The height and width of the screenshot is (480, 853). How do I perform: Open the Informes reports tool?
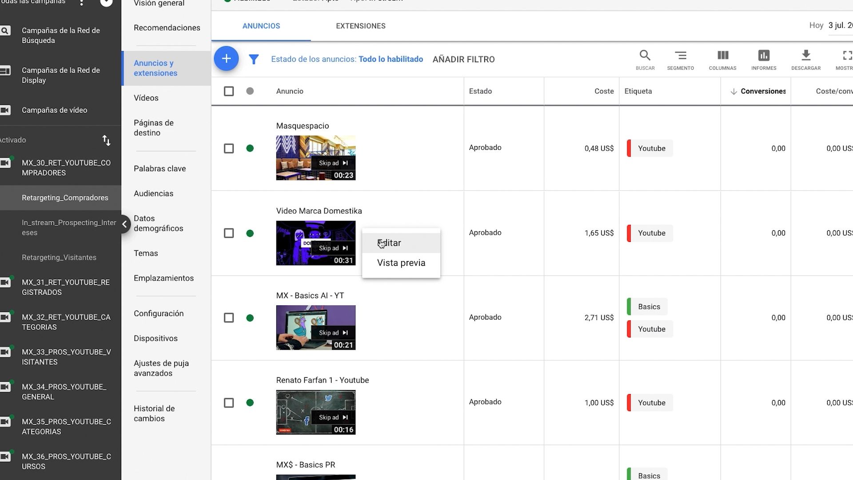(x=764, y=60)
